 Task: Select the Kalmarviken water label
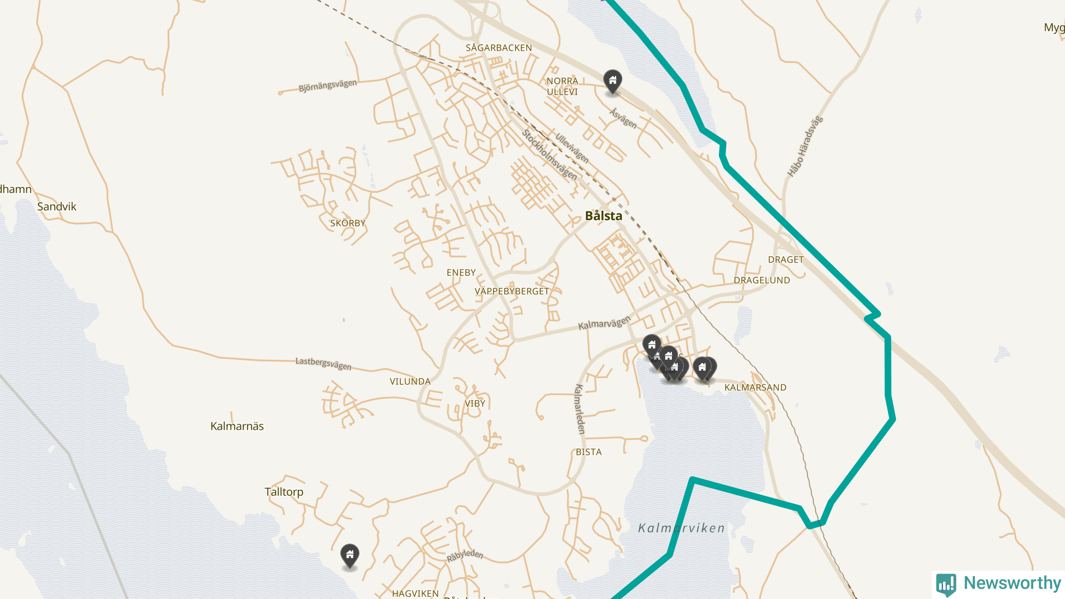(682, 528)
